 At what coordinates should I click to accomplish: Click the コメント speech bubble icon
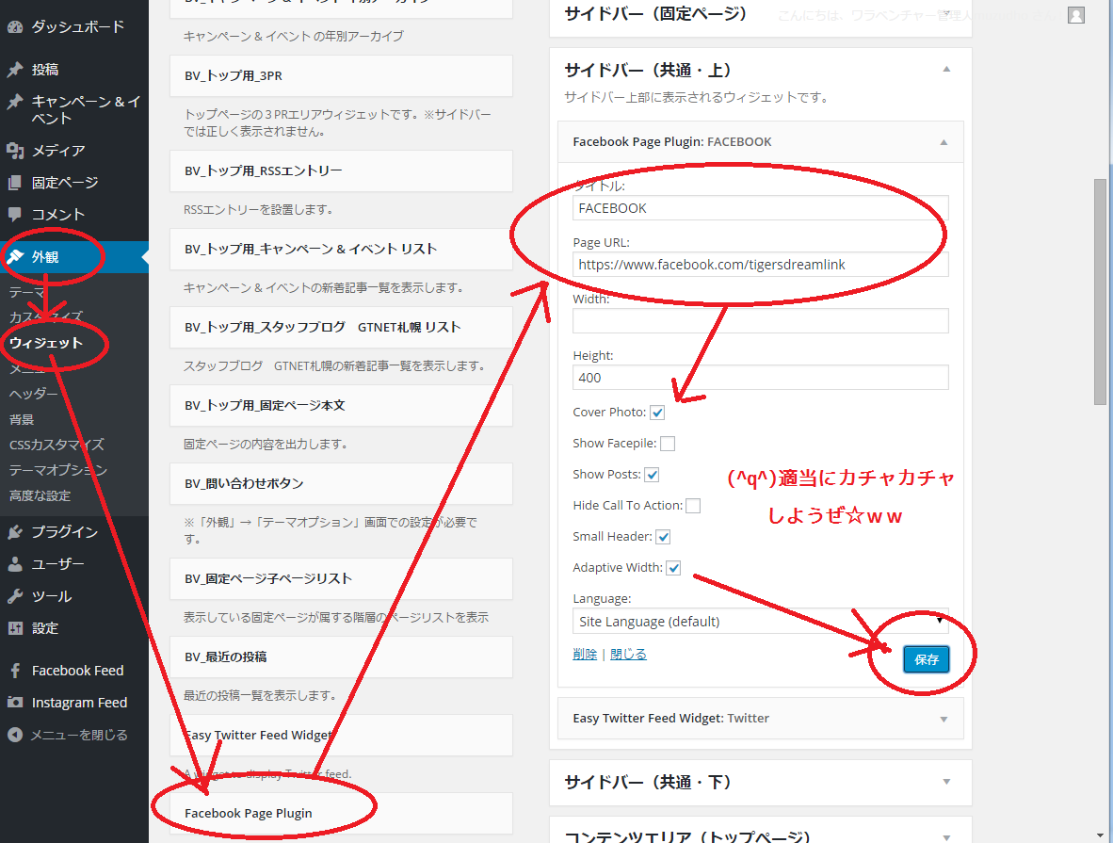pos(15,215)
